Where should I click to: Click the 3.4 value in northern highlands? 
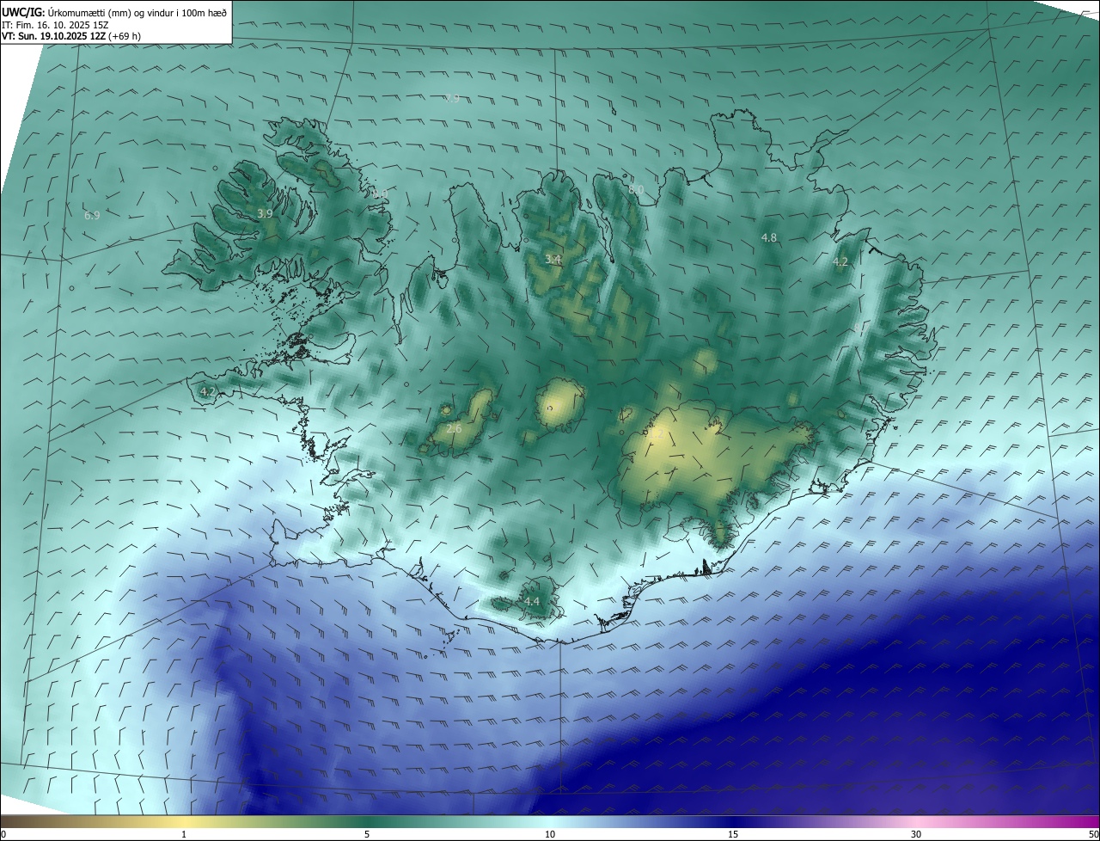[553, 259]
